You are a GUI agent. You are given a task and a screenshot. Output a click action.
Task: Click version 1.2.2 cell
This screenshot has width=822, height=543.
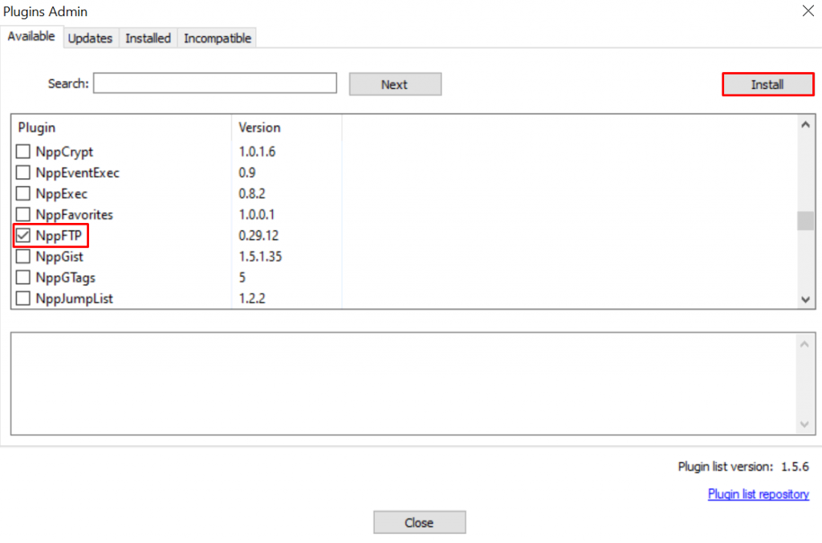tap(252, 298)
